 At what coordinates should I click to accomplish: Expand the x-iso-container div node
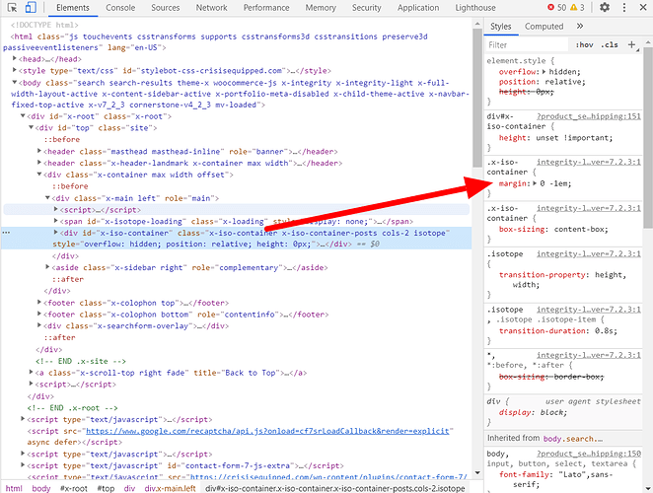(x=56, y=233)
